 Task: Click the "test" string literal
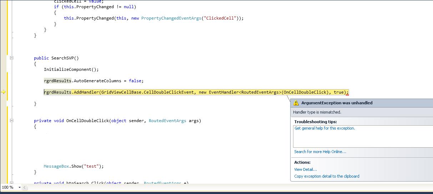pos(91,166)
